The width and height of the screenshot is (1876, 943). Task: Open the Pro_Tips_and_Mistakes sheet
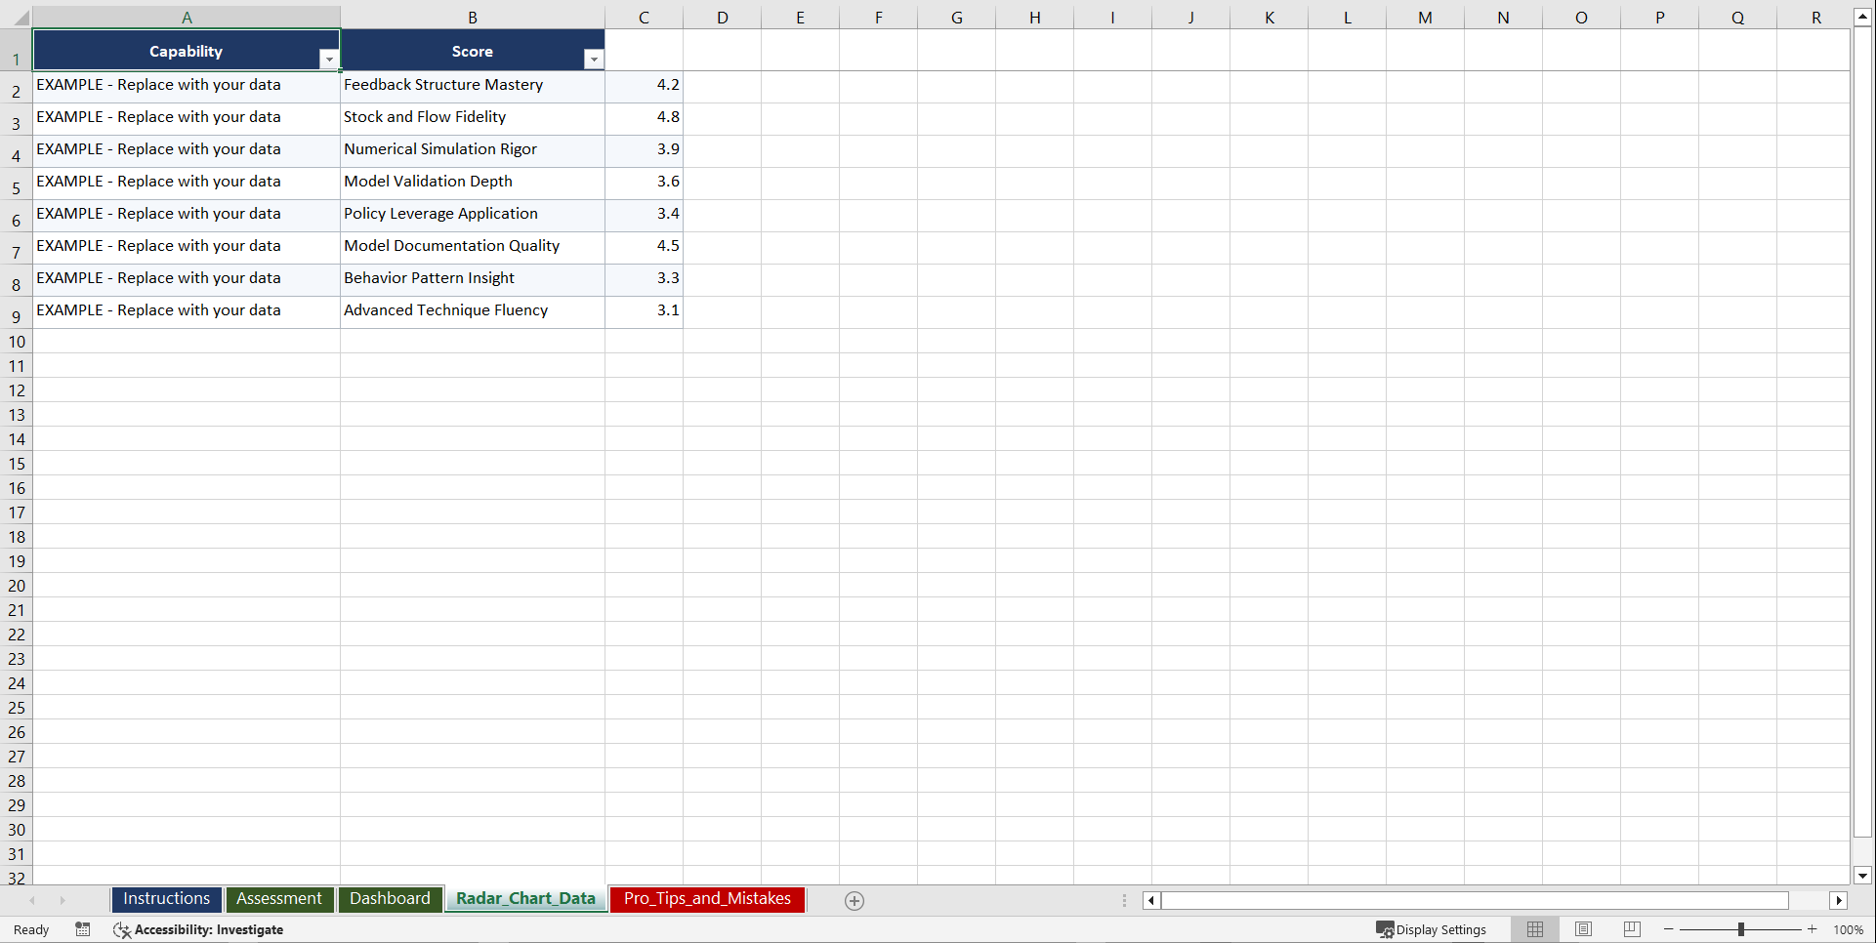706,899
